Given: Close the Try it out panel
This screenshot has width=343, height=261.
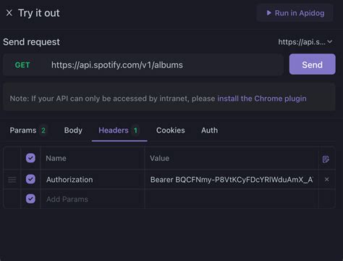Looking at the screenshot, I should pos(9,13).
